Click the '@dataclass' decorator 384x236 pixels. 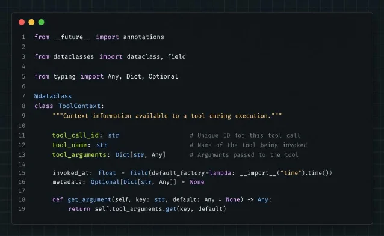[x=53, y=96]
